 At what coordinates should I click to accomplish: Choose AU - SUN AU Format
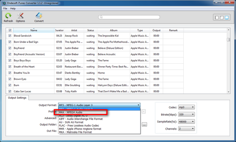click(x=99, y=122)
